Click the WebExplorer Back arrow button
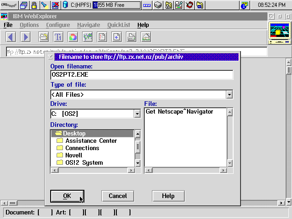 [11, 37]
